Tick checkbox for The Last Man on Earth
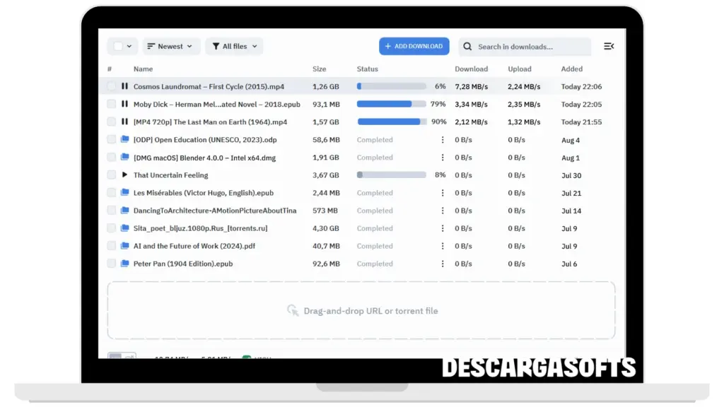 pos(112,122)
